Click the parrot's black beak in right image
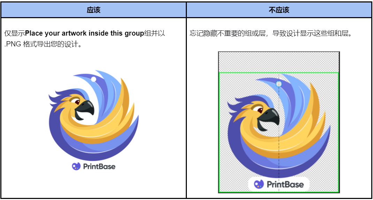The image size is (373, 200). pyautogui.click(x=269, y=117)
